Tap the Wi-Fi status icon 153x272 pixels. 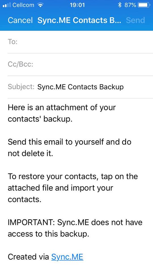(41, 5)
